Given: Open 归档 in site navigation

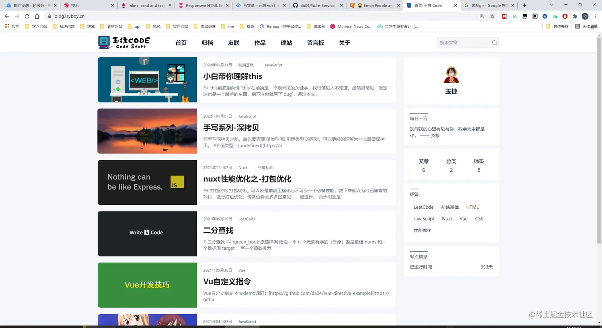Looking at the screenshot, I should click(x=207, y=43).
